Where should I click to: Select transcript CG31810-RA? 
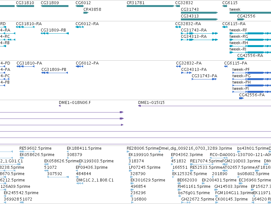29,24
